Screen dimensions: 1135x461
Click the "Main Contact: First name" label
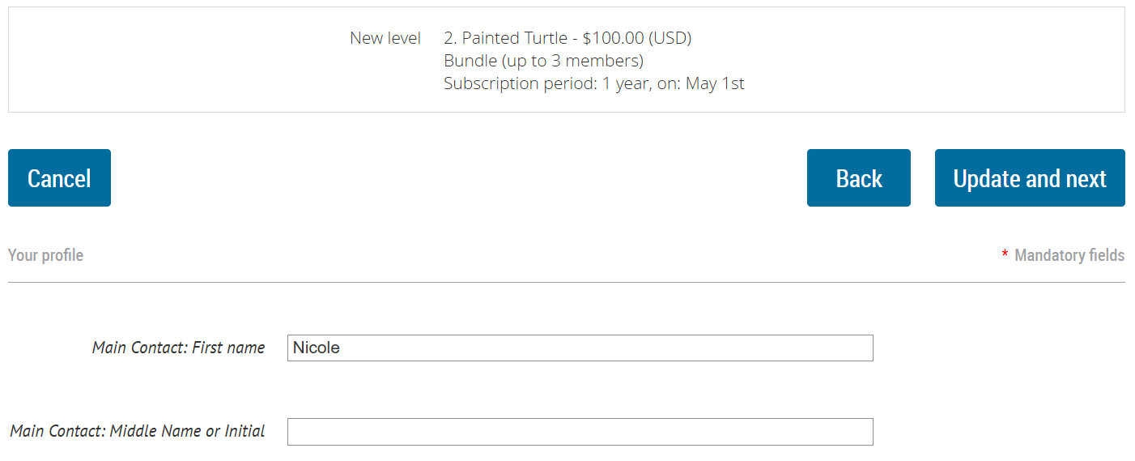point(178,348)
